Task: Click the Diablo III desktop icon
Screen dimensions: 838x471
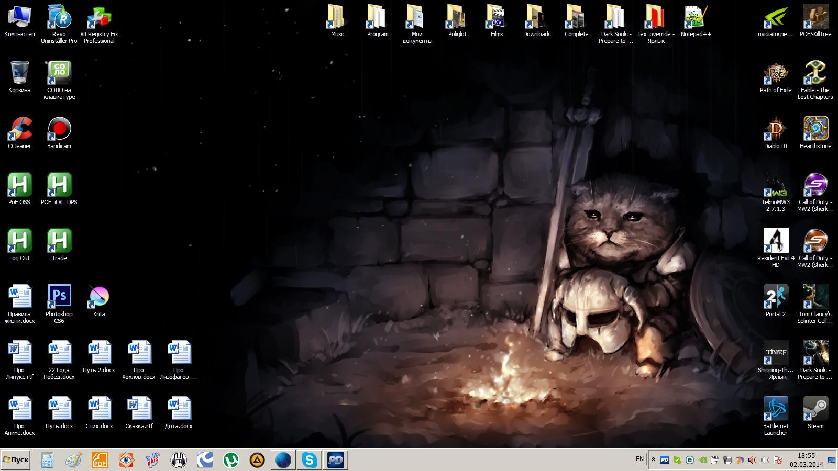Action: click(776, 129)
